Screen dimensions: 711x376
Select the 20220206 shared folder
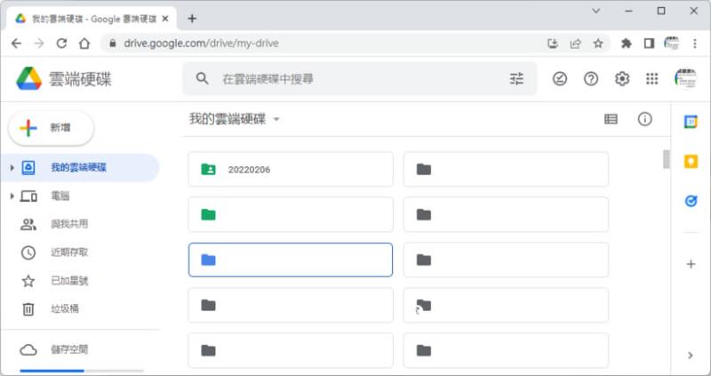(291, 169)
